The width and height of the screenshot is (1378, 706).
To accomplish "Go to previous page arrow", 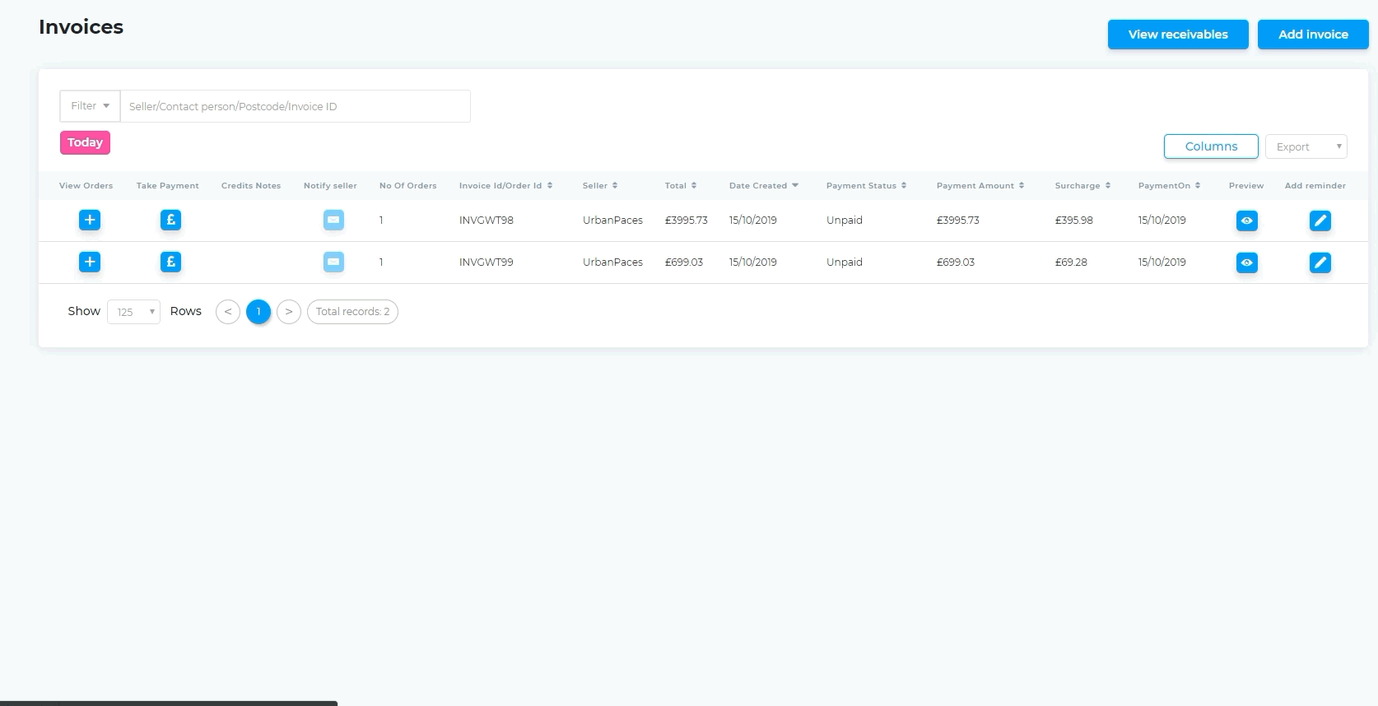I will (228, 312).
